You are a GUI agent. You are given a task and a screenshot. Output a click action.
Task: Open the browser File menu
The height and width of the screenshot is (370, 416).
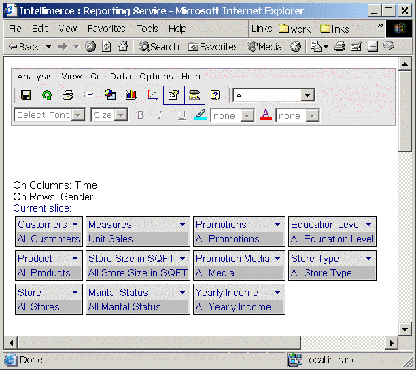[15, 29]
